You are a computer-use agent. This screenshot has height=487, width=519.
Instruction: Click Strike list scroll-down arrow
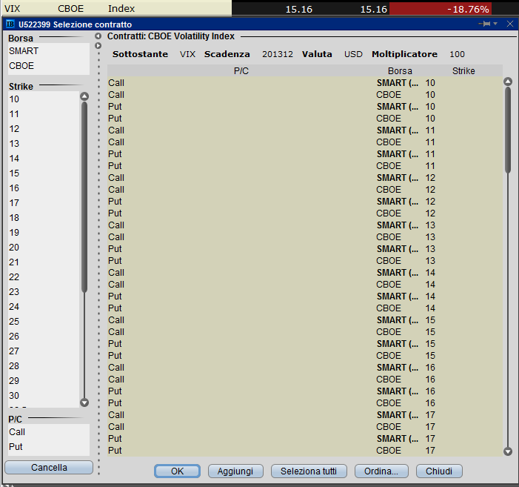[x=84, y=402]
